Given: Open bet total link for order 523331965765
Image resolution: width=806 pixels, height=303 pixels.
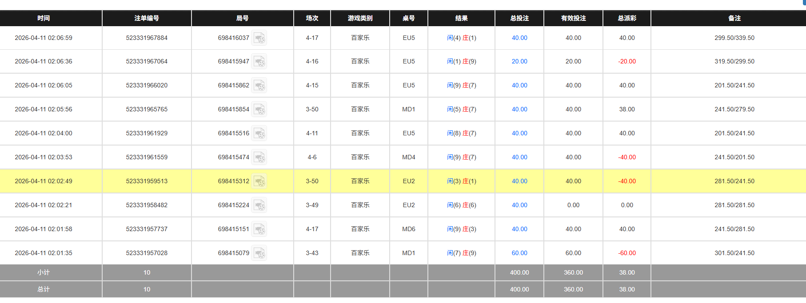Looking at the screenshot, I should pyautogui.click(x=519, y=110).
